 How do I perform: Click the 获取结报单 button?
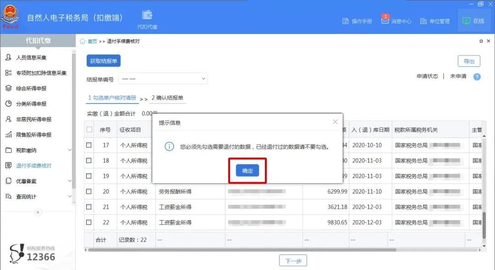(104, 61)
